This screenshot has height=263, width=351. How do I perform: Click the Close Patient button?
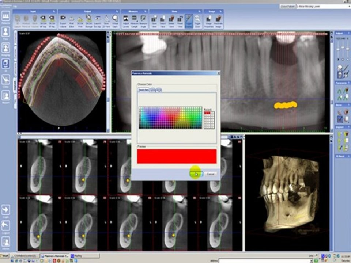[x=287, y=7]
